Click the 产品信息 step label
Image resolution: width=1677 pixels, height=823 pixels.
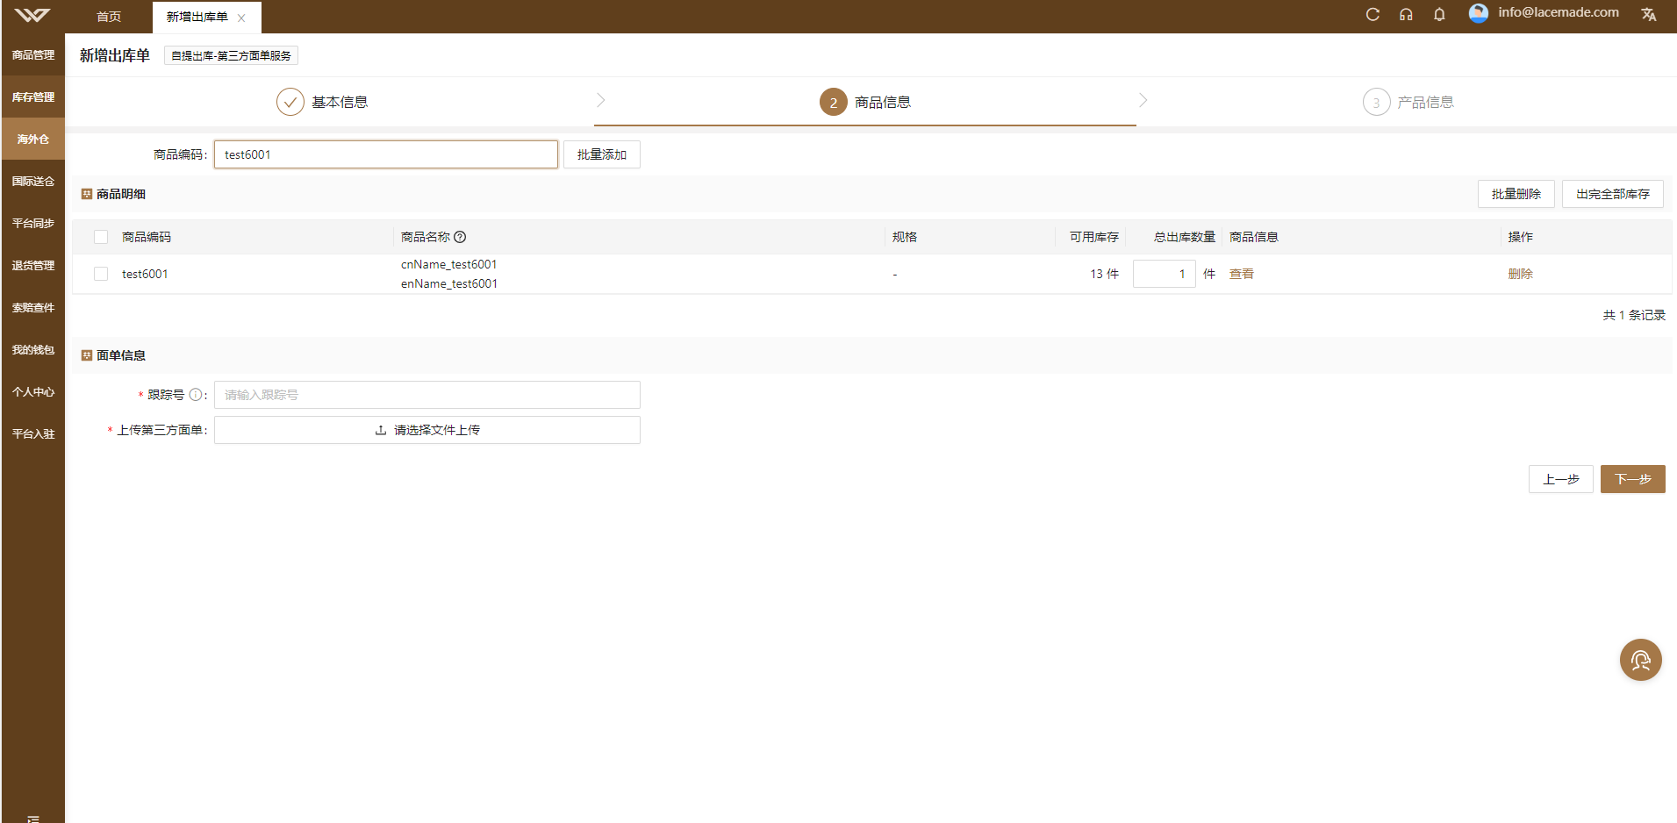tap(1426, 102)
